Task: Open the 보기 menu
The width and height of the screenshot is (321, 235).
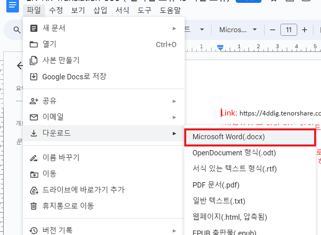Action: tap(78, 10)
